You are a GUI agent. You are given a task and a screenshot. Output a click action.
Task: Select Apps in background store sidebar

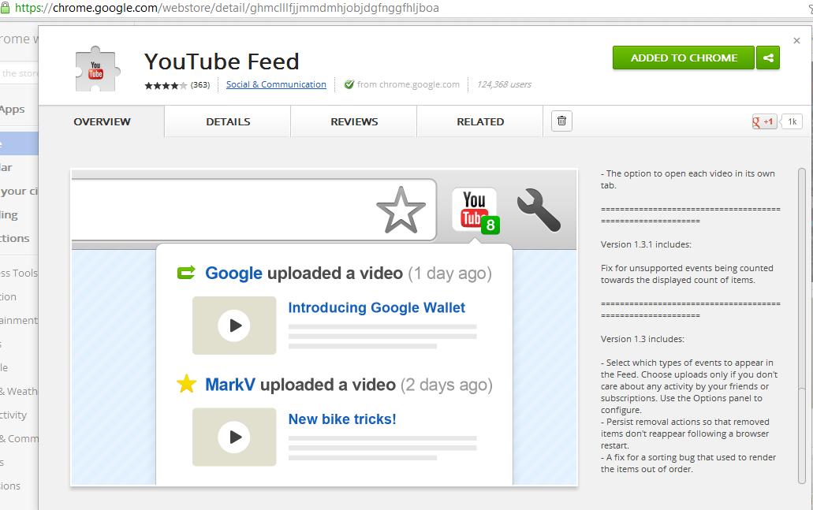tap(13, 110)
